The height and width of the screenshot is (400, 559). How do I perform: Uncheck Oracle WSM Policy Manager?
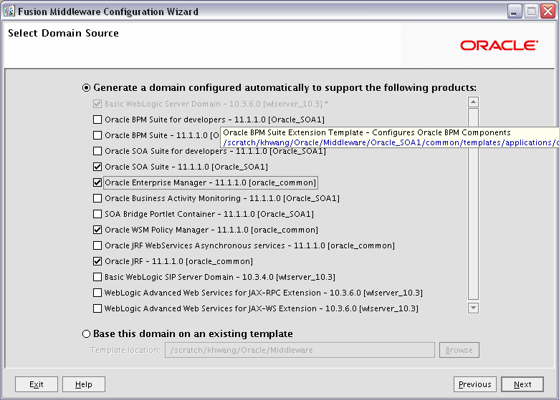point(97,230)
